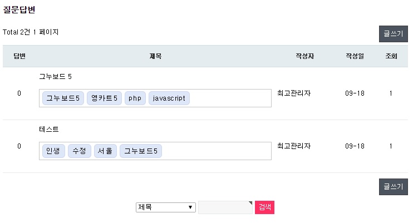Select the 그누보드5 tag in first post
Image resolution: width=413 pixels, height=223 pixels.
[63, 98]
